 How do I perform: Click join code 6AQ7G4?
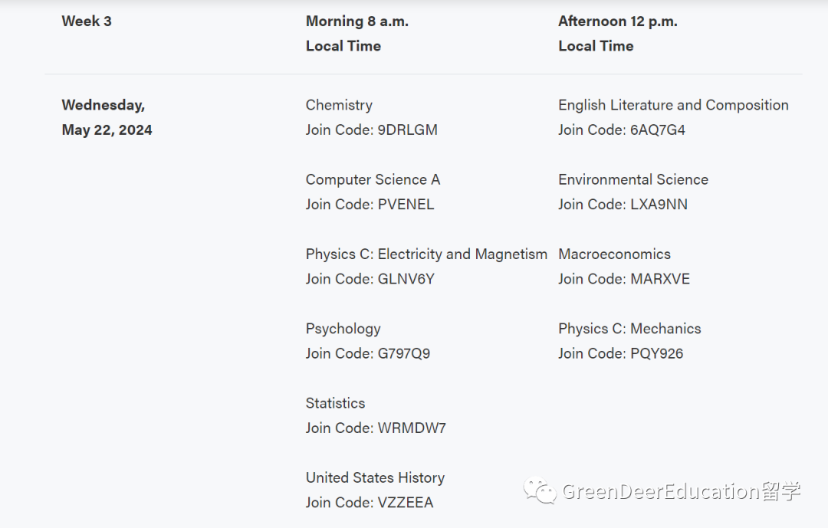point(622,130)
